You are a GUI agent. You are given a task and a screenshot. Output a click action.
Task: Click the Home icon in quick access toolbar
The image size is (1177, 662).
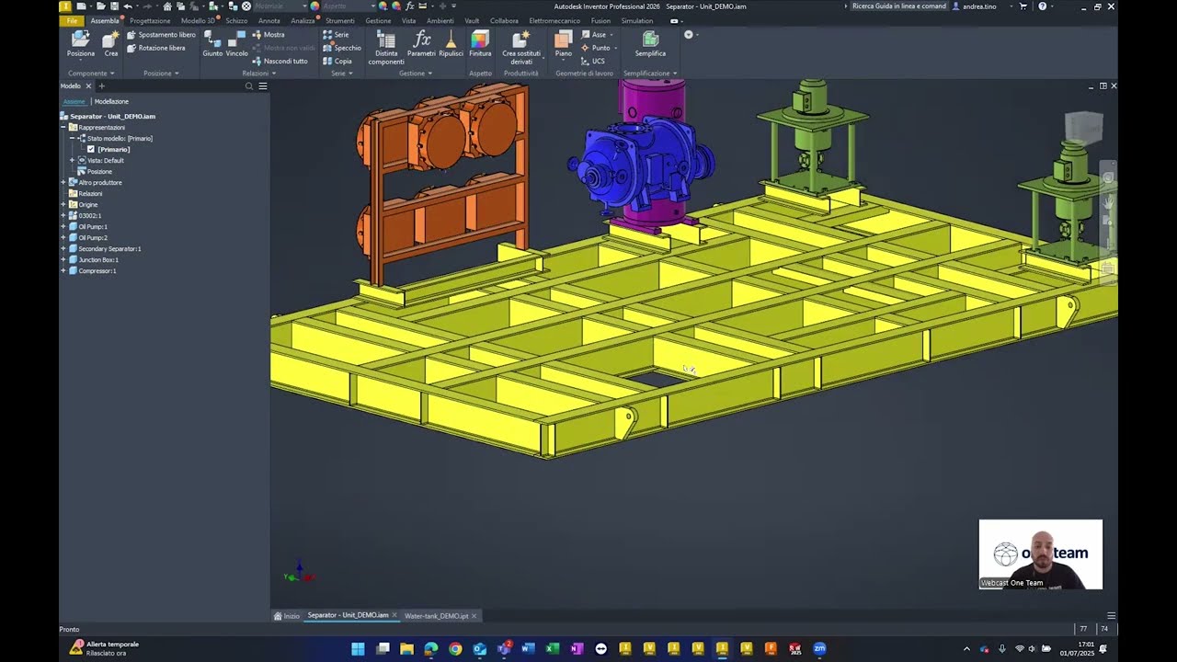[x=167, y=6]
